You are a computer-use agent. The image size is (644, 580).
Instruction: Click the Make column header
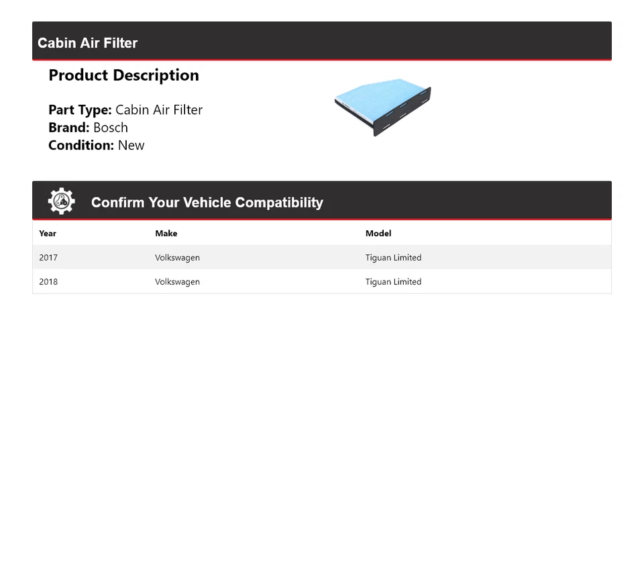click(x=166, y=233)
